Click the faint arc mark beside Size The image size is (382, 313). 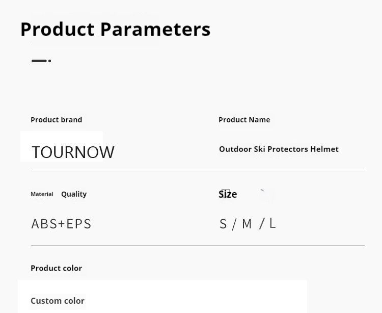click(263, 193)
